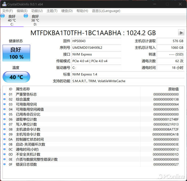This screenshot has width=187, height=181.
Task: Select the 综合温度 attribute row
Action: pos(91,99)
